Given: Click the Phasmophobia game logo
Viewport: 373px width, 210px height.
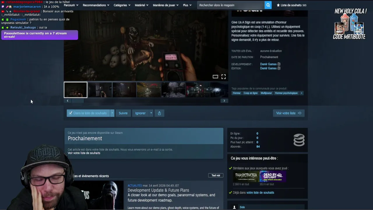Looking at the screenshot, I should (x=246, y=176).
